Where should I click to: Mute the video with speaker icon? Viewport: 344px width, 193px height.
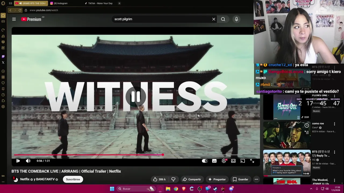coord(28,161)
